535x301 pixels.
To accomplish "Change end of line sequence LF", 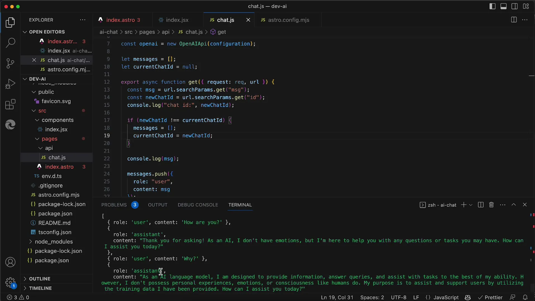I will pos(416,297).
